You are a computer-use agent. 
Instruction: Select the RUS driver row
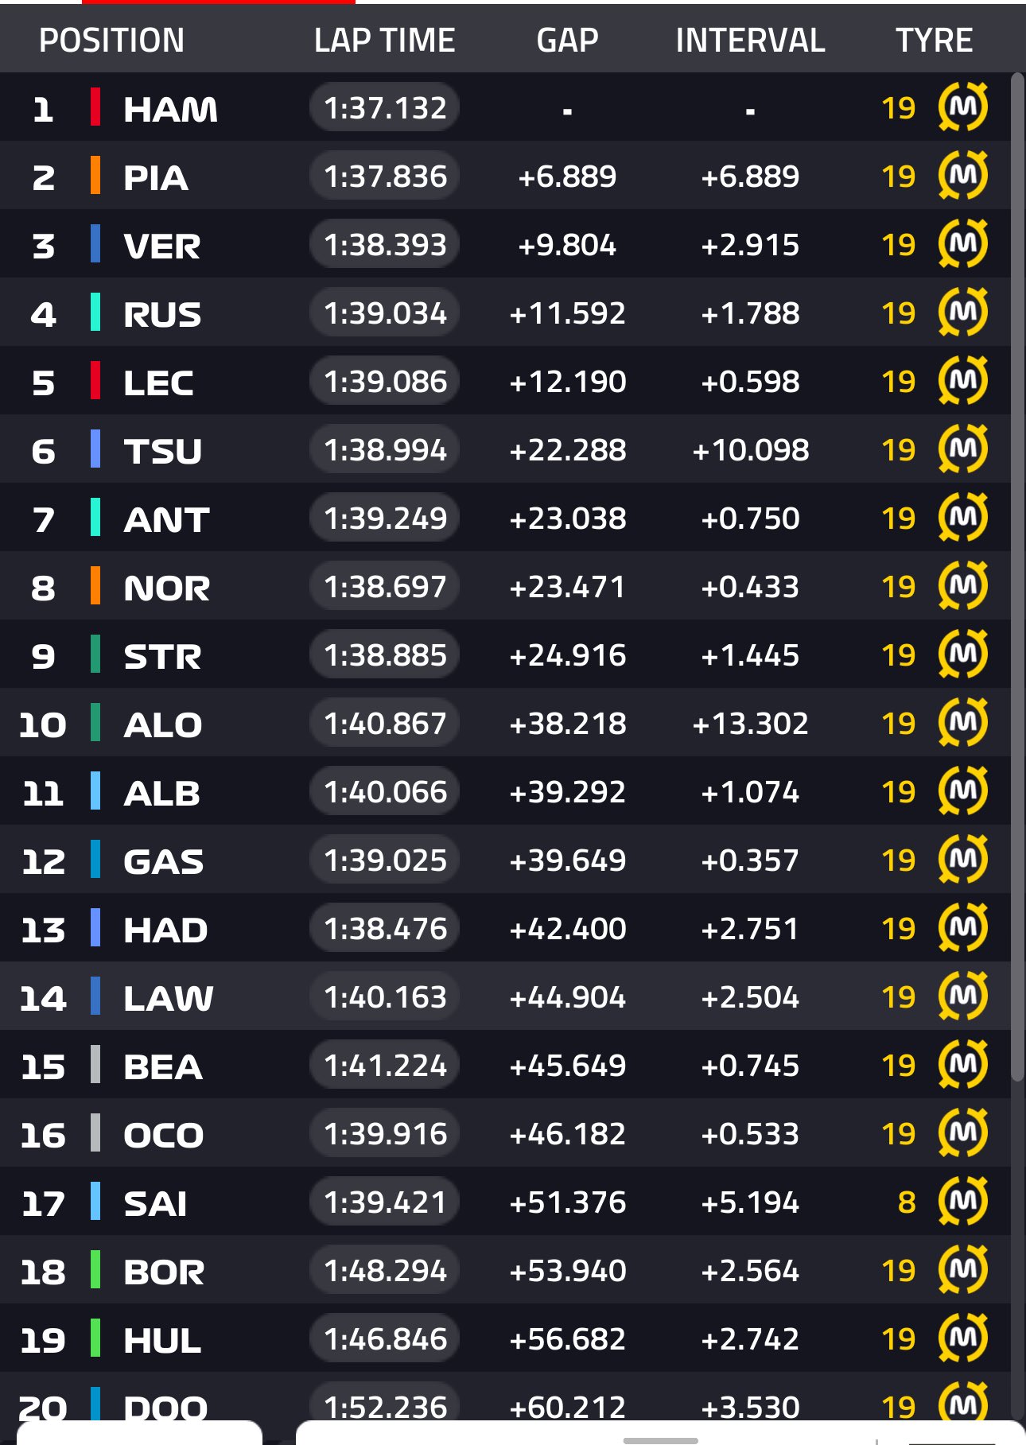[x=505, y=313]
